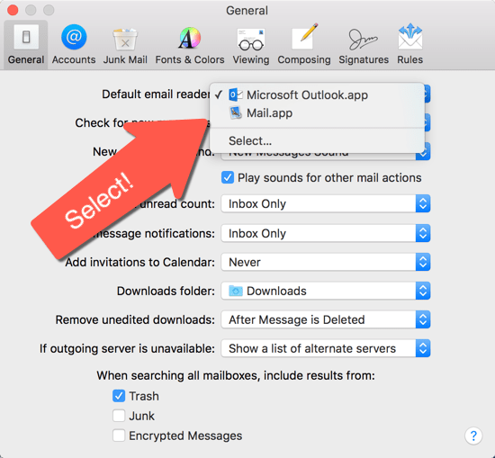Click the Mail.app stamp icon in menu
The image size is (495, 458).
click(236, 113)
